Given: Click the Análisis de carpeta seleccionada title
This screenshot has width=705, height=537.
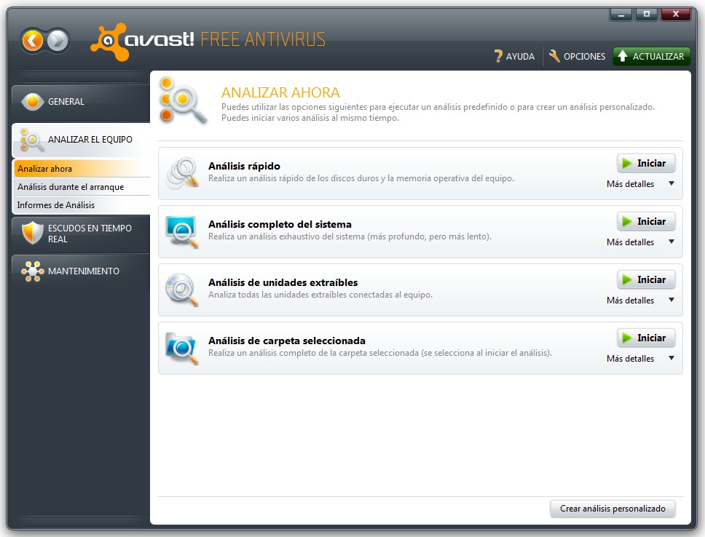Looking at the screenshot, I should (x=286, y=341).
